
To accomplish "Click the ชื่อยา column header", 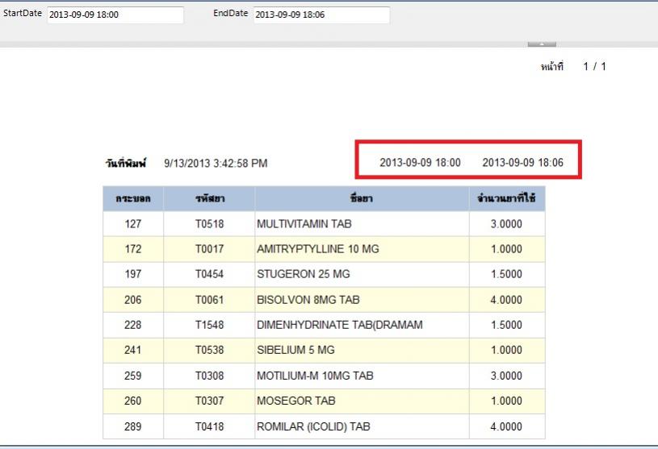I will 362,198.
